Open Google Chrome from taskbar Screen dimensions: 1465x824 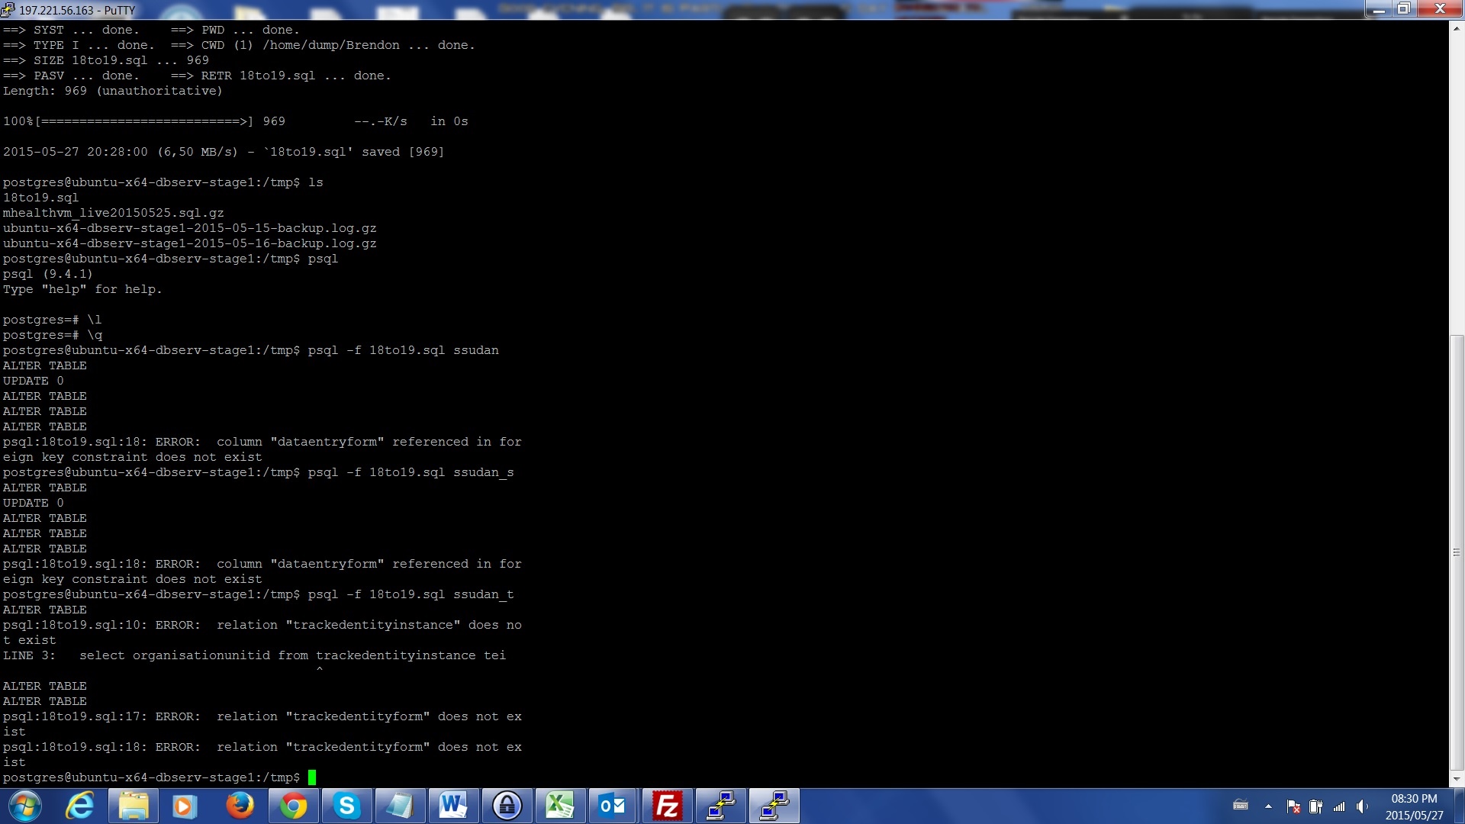pos(293,806)
